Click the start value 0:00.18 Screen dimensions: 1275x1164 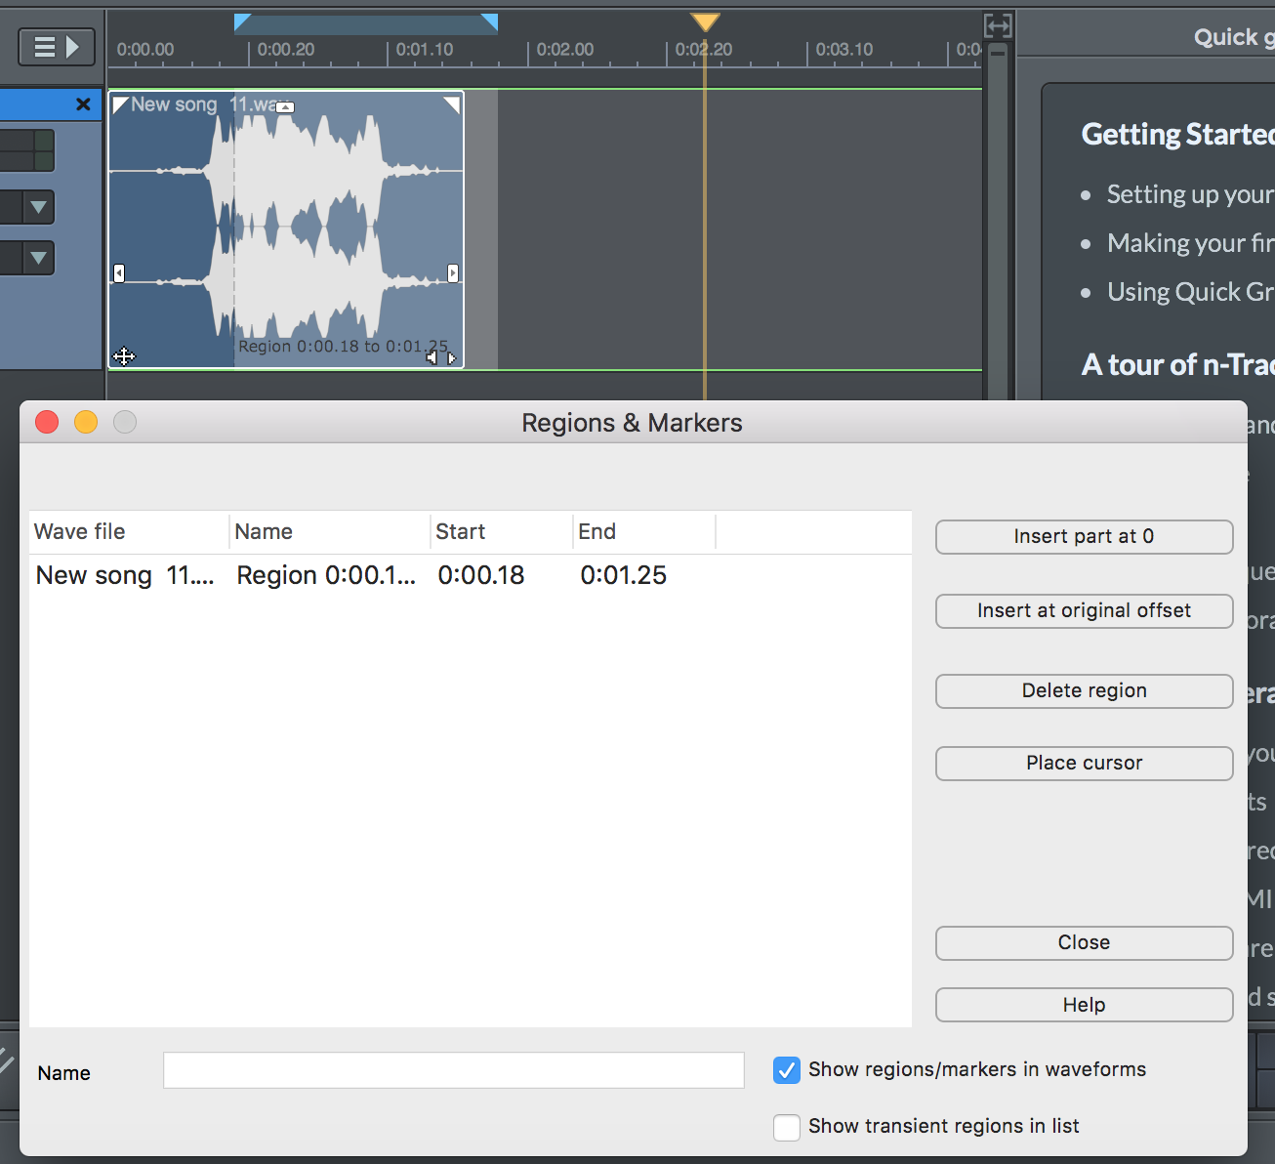tap(481, 575)
